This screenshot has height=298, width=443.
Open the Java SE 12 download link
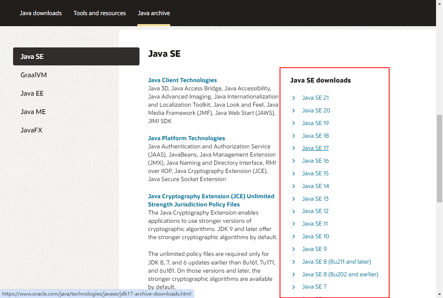pyautogui.click(x=315, y=211)
